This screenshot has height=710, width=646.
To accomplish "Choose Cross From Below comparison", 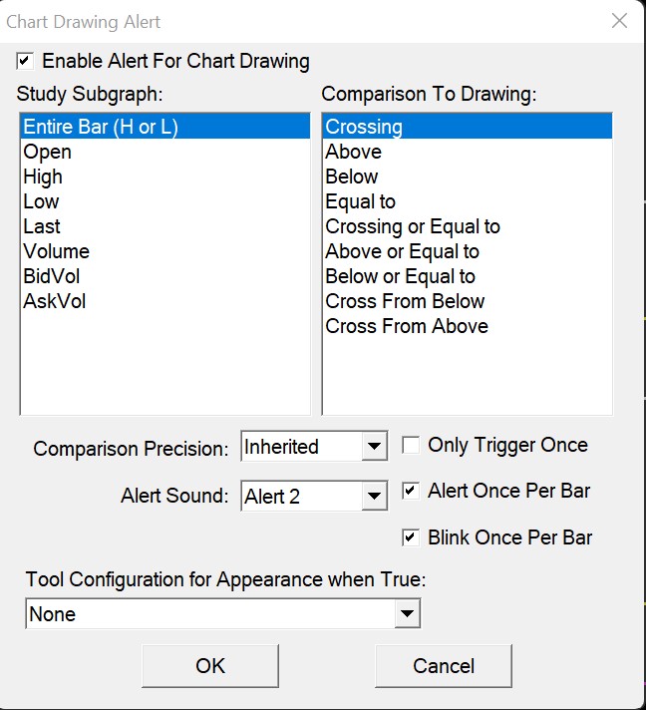I will tap(468, 301).
